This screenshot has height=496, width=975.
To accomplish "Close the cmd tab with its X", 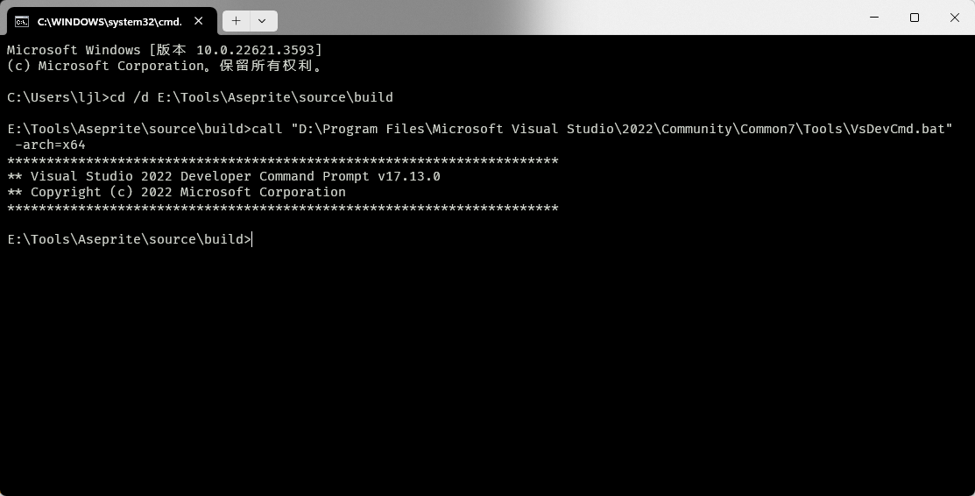I will tap(200, 21).
